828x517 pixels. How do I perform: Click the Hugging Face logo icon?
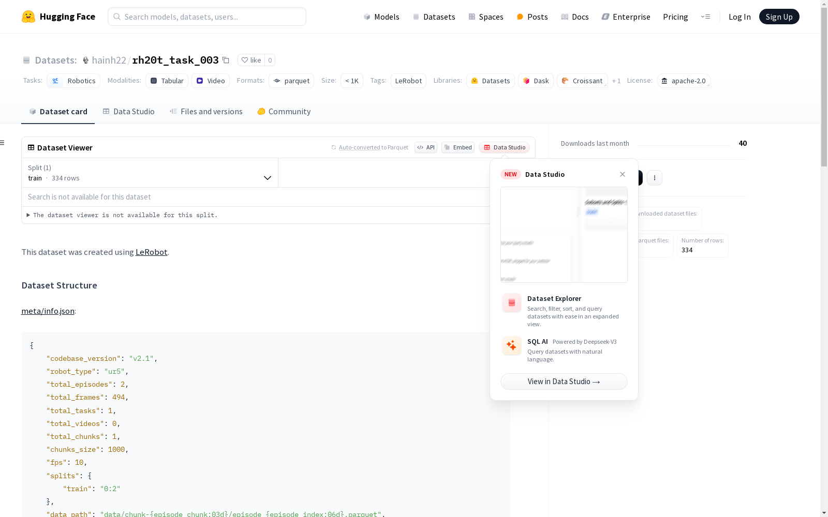(28, 17)
